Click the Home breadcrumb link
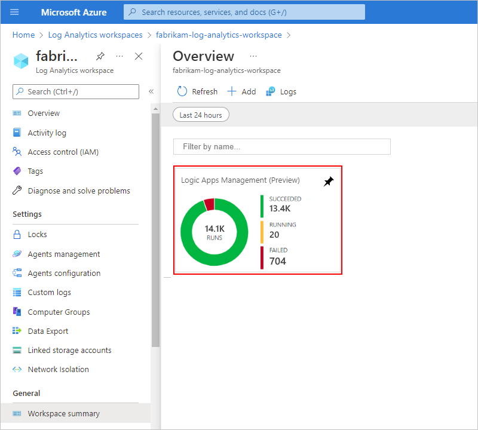Viewport: 478px width, 430px height. [x=23, y=35]
